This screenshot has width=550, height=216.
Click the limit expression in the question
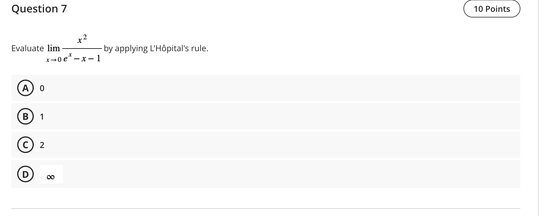(74, 48)
